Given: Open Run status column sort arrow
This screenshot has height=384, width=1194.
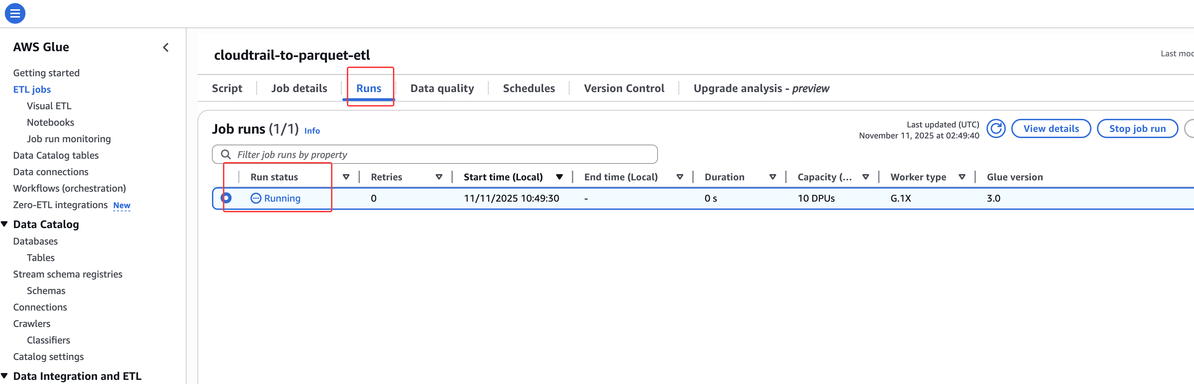Looking at the screenshot, I should [x=346, y=177].
